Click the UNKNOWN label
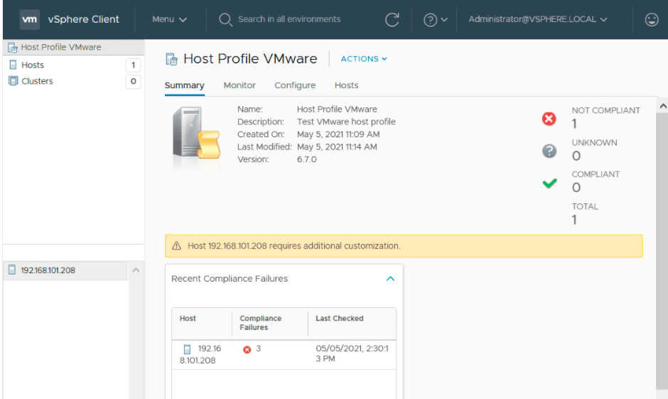The image size is (668, 399). click(594, 142)
